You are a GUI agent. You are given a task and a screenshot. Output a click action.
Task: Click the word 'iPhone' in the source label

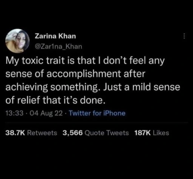pos(114,113)
